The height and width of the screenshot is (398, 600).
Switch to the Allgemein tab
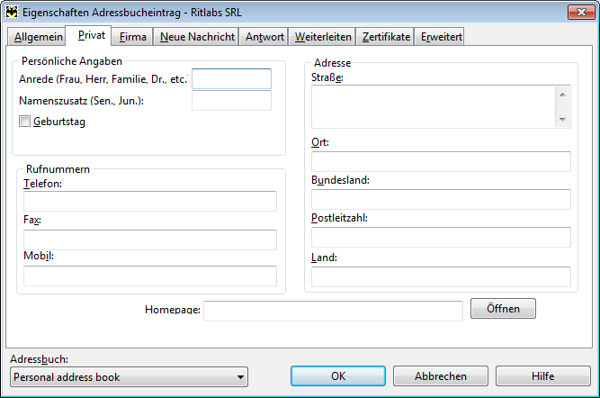[39, 37]
